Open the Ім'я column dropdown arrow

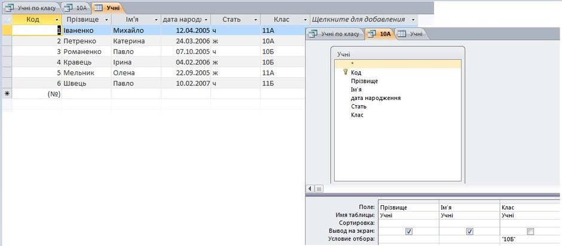tap(156, 19)
